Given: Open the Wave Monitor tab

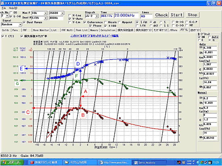Looking at the screenshot, I should [41, 30].
